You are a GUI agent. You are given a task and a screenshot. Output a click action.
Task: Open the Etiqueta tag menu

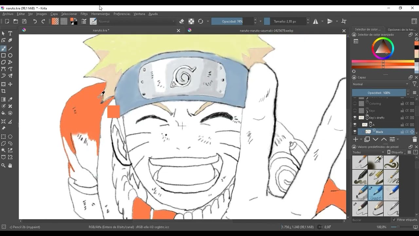tap(397, 152)
